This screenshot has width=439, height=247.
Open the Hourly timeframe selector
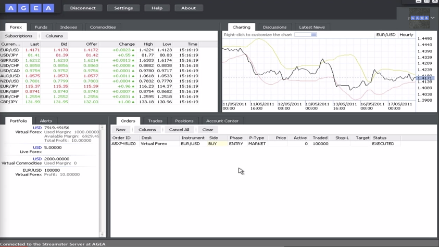pyautogui.click(x=406, y=35)
